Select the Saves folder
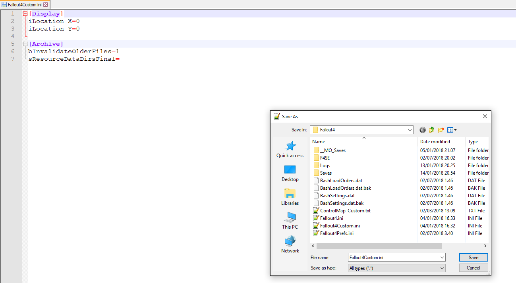 click(323, 173)
